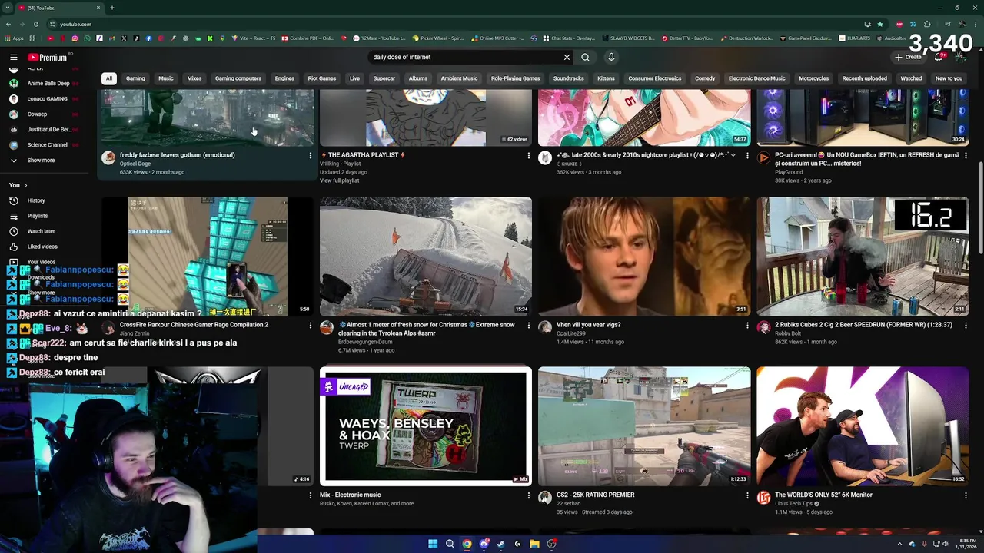Viewport: 984px width, 553px height.
Task: Bookmark this page with star icon
Action: click(880, 24)
